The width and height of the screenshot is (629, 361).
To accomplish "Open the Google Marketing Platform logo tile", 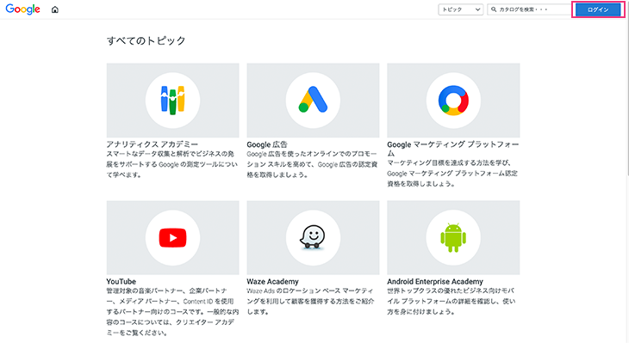I will 453,100.
